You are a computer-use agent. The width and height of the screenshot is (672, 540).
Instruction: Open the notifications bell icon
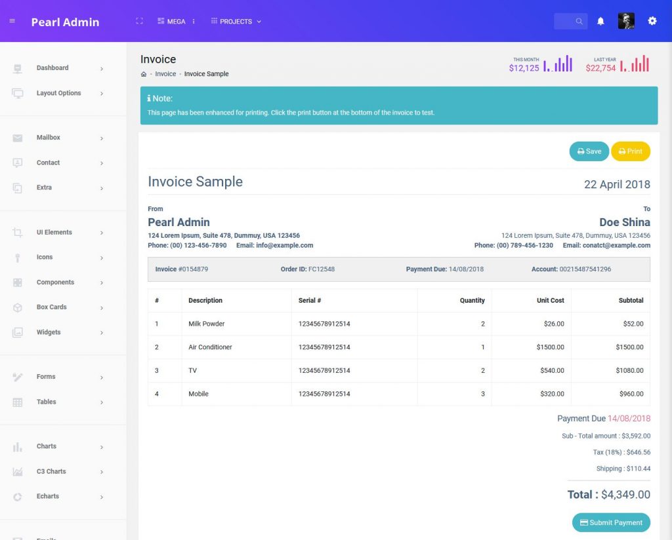tap(600, 21)
